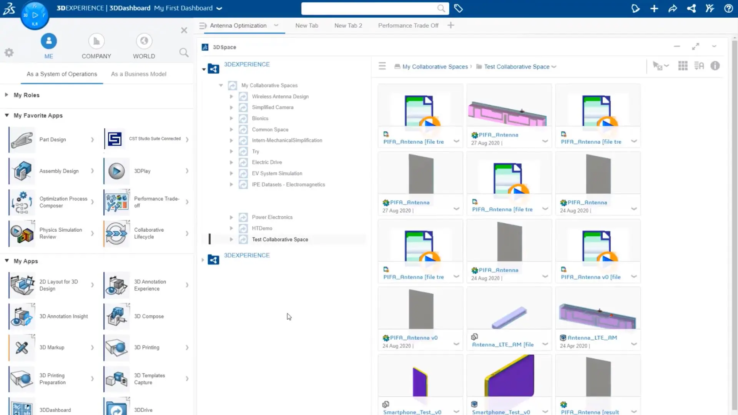Viewport: 738px width, 415px height.
Task: Click the tag icon beside search bar
Action: tap(458, 8)
